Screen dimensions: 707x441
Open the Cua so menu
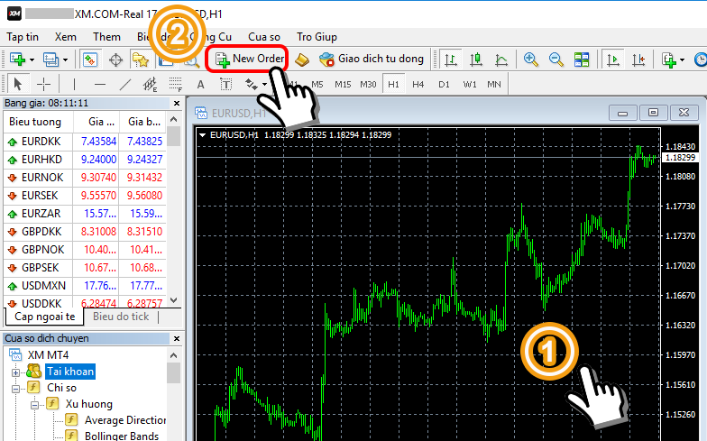click(264, 37)
